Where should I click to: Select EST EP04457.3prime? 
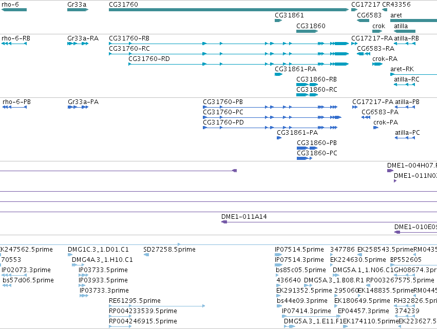[x=364, y=311]
